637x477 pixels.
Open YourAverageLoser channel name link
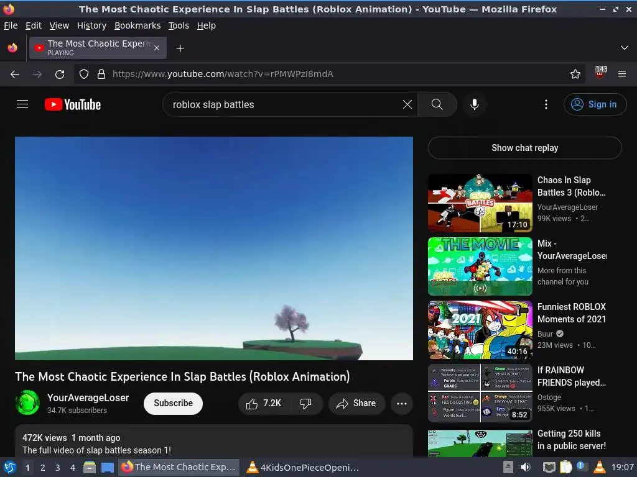(88, 397)
